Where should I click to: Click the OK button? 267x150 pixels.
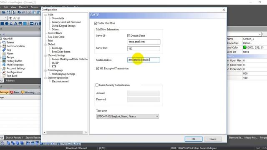click(194, 139)
